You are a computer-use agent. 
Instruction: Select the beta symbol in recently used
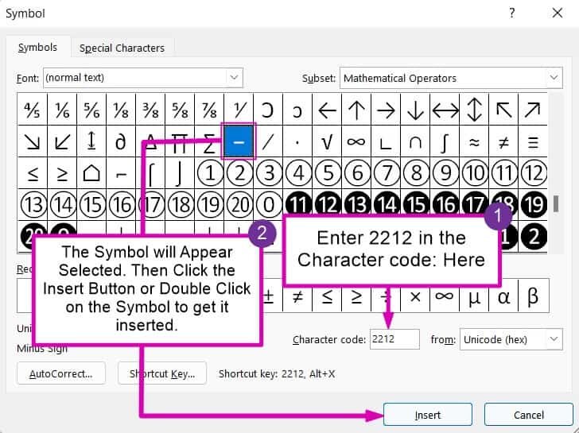(x=533, y=296)
